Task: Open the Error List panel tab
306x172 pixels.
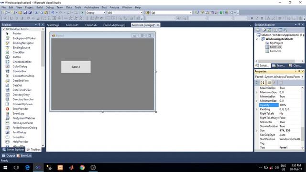Action: click(x=24, y=156)
